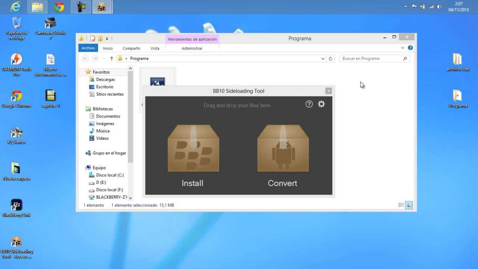Open Papelera de reciclaje desktop icon
The height and width of the screenshot is (269, 478).
click(16, 28)
